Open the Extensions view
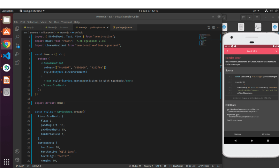279x168 pixels. (x=17, y=63)
